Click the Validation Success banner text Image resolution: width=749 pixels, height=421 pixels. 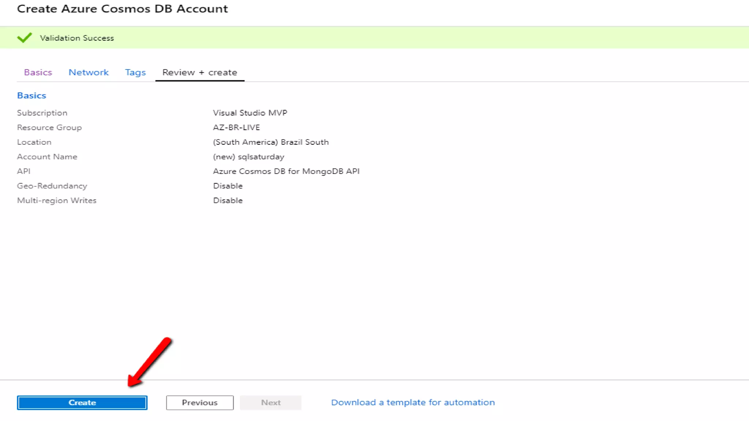pos(77,38)
